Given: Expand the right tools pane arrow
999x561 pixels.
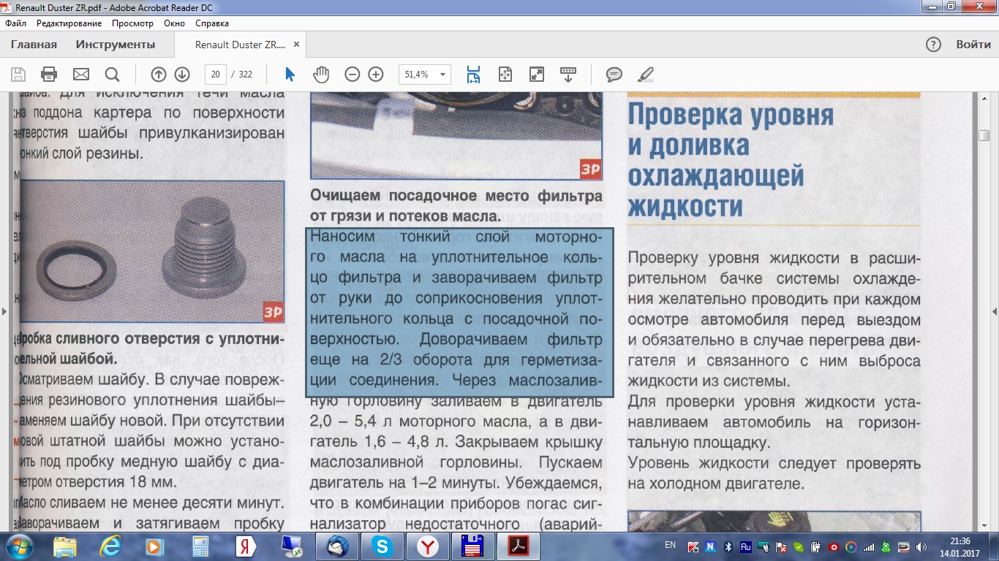Looking at the screenshot, I should pyautogui.click(x=995, y=312).
